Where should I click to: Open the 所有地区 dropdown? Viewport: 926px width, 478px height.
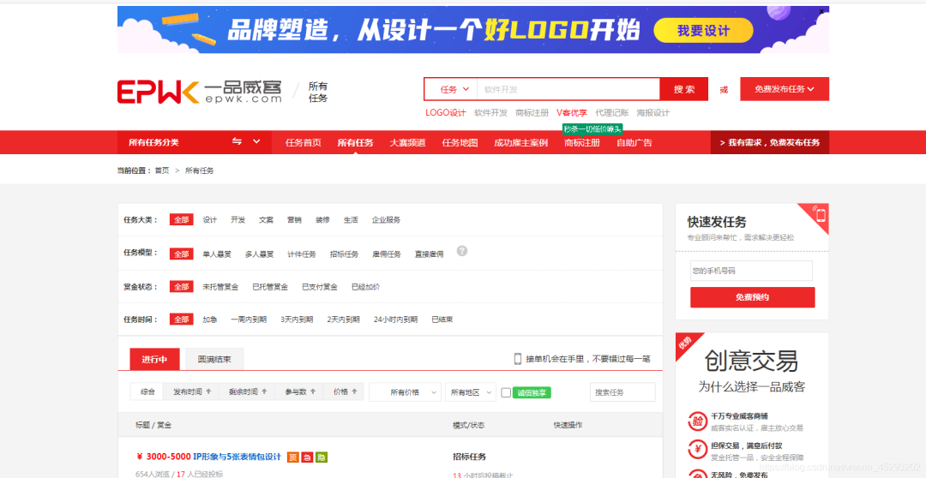[x=470, y=392]
